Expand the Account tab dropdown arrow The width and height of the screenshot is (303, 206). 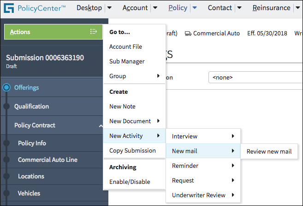[x=155, y=8]
